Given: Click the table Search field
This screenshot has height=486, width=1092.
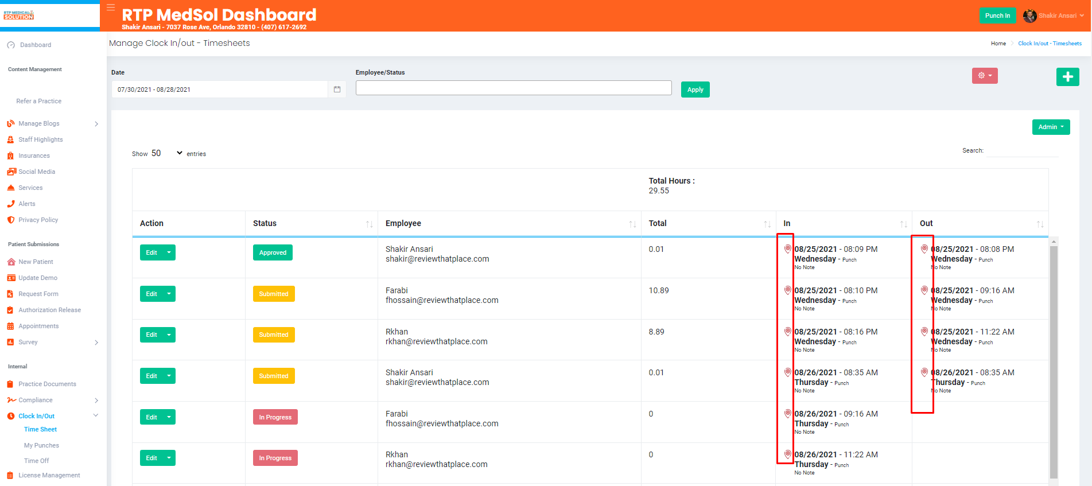Looking at the screenshot, I should (x=1023, y=151).
